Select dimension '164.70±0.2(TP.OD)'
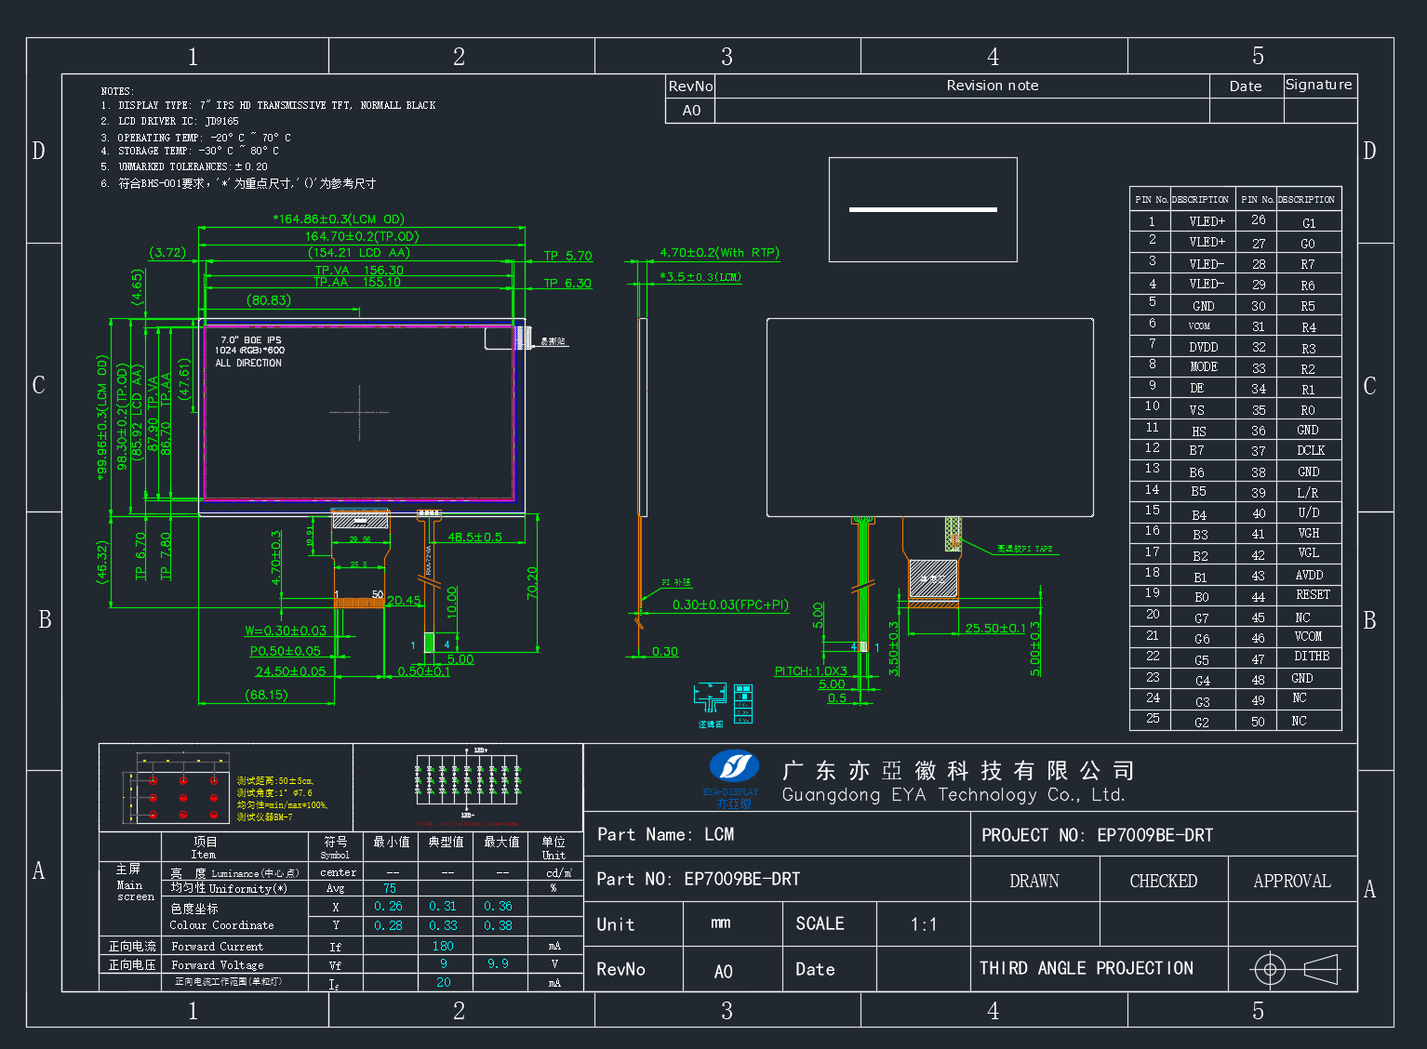 362,236
